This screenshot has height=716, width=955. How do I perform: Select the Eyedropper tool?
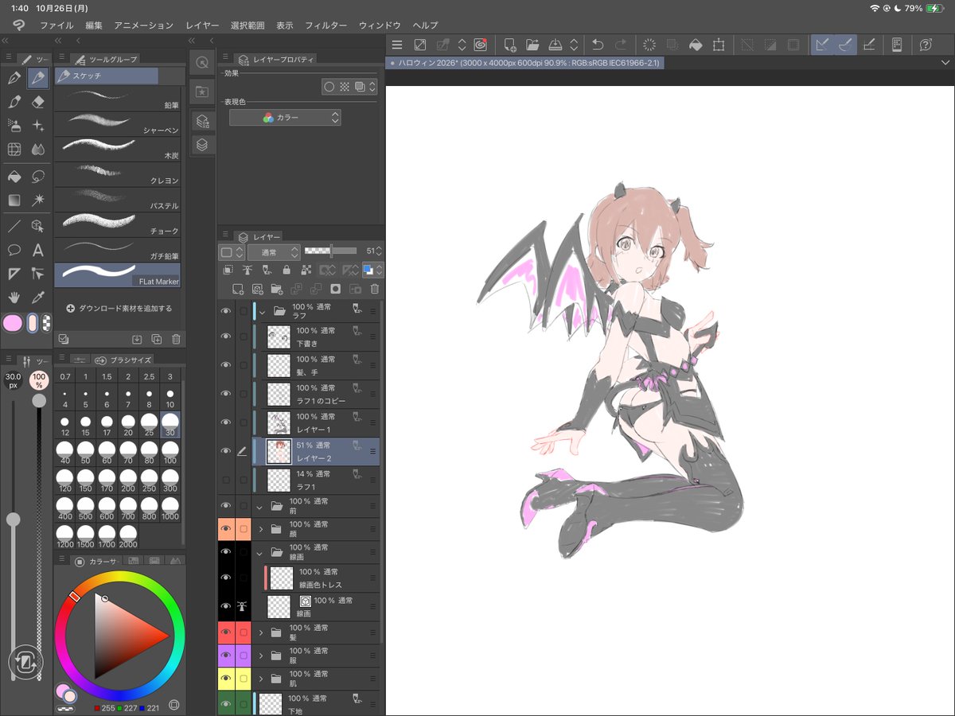pyautogui.click(x=37, y=297)
